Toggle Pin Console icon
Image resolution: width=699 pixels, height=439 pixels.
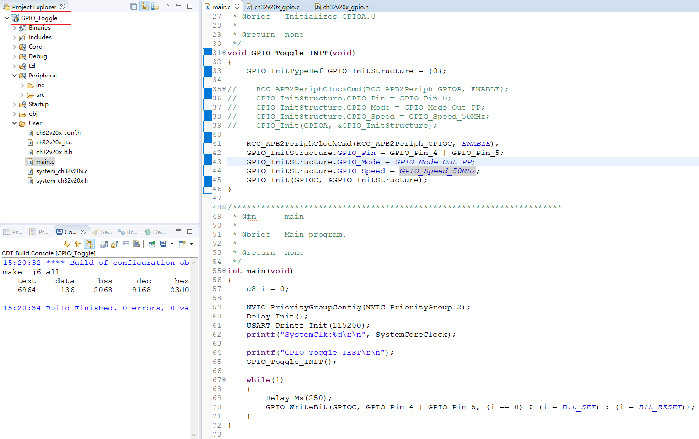(x=152, y=244)
